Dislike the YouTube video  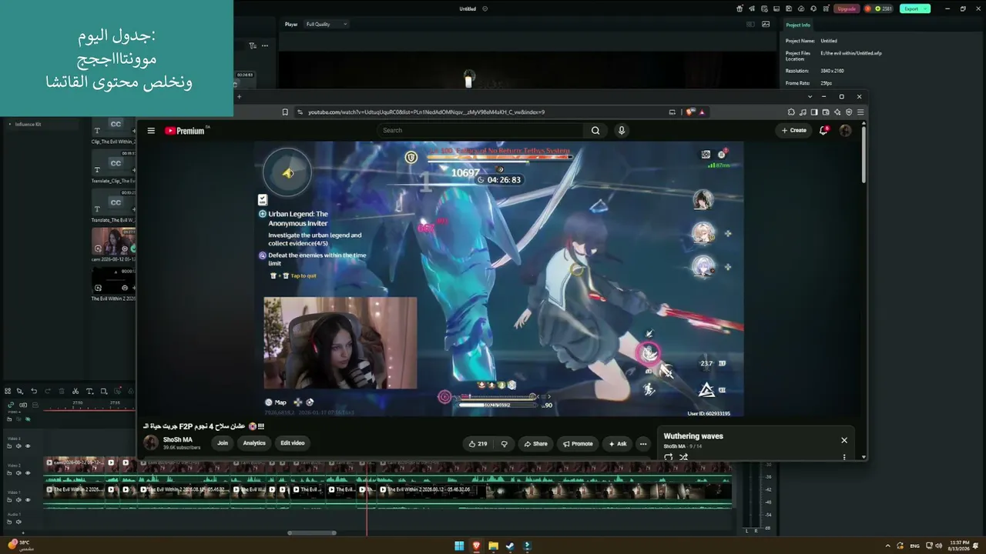pos(505,444)
